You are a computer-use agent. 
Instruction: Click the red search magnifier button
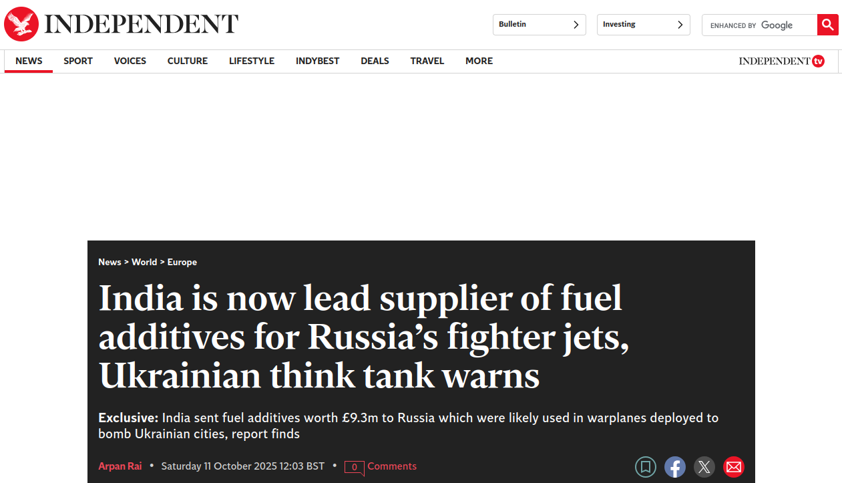click(x=827, y=25)
